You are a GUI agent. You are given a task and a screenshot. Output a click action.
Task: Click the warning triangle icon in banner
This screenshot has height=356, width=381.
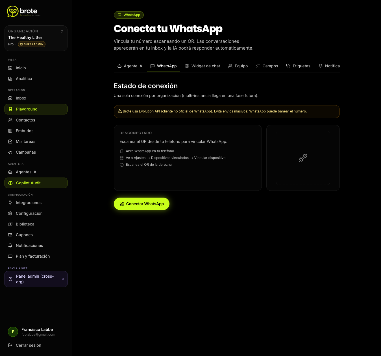120,111
